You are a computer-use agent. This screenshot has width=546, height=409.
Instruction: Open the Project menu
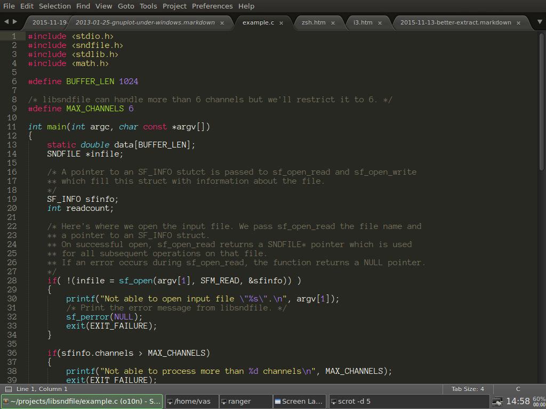tap(174, 6)
